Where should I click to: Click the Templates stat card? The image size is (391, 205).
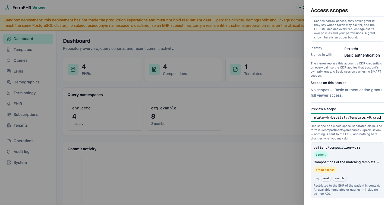(264, 69)
